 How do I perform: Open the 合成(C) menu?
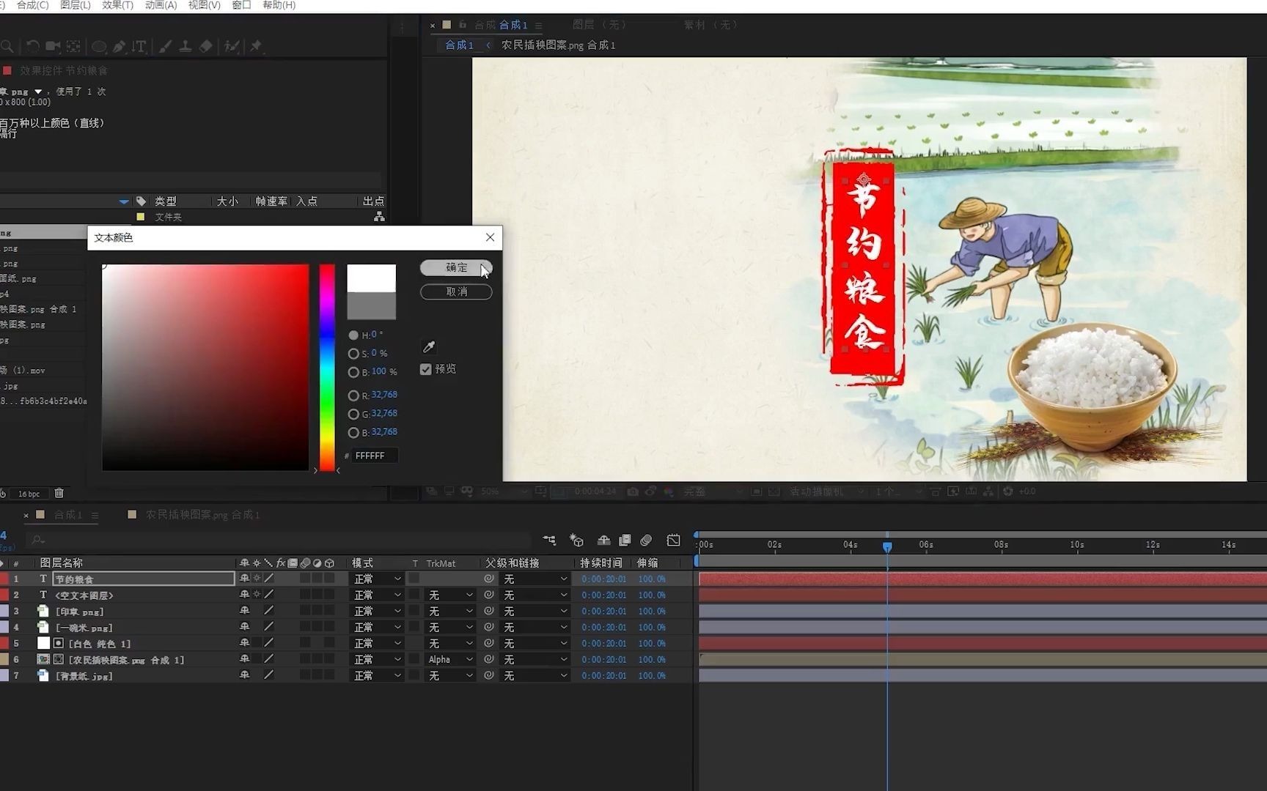click(x=32, y=5)
